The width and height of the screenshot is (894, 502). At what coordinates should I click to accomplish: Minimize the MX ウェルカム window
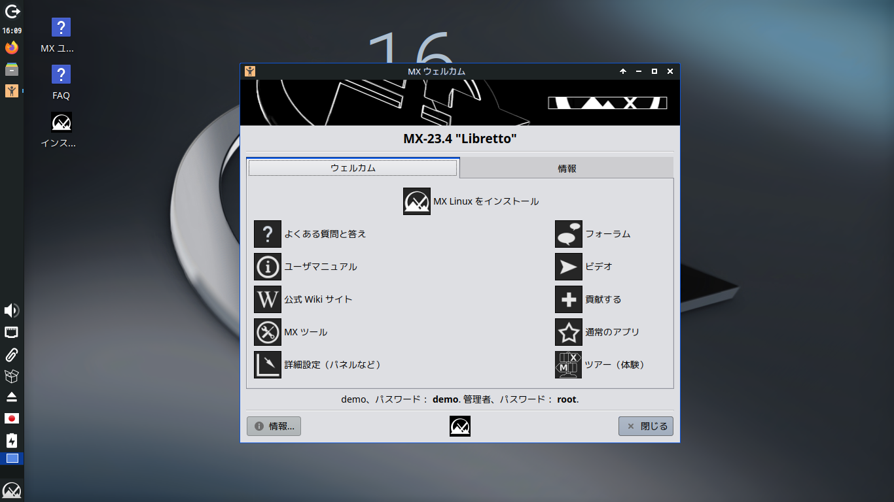(639, 71)
